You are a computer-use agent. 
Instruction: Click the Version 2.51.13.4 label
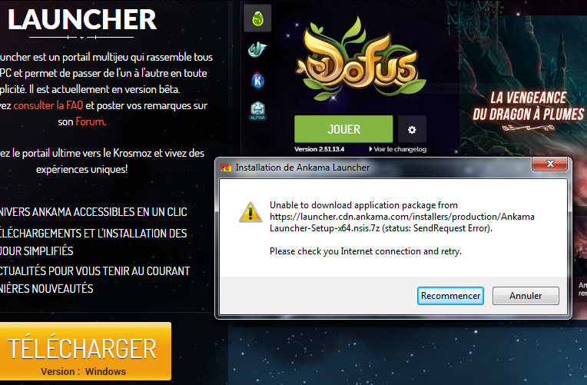tap(320, 149)
